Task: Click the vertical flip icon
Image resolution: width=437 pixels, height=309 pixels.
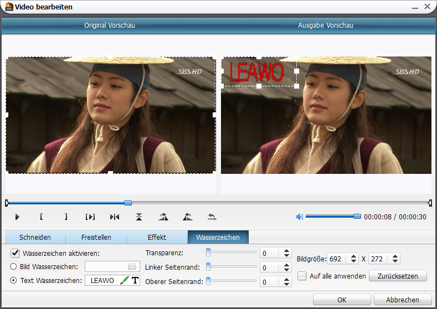Action: tap(139, 217)
